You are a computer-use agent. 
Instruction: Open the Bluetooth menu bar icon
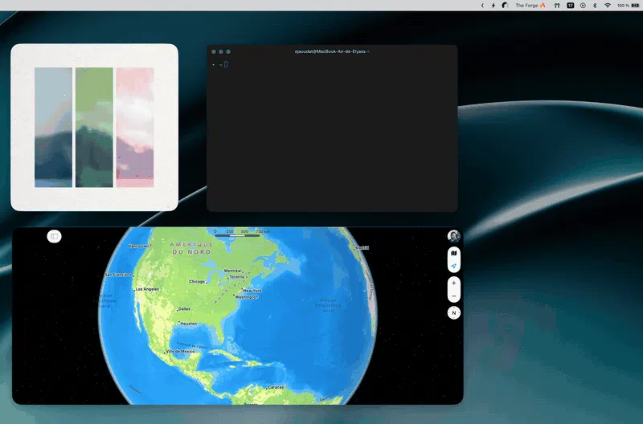pyautogui.click(x=595, y=6)
